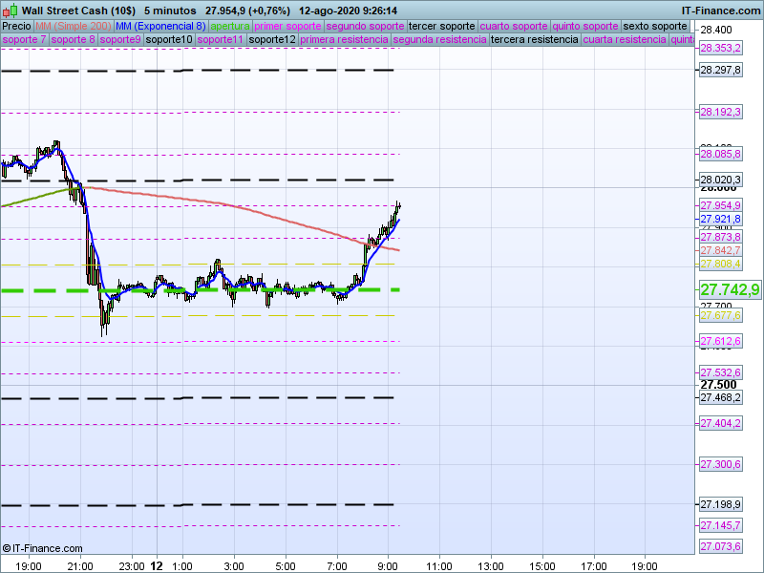Select the soporte12 indicator label
The image size is (764, 573).
[x=272, y=40]
